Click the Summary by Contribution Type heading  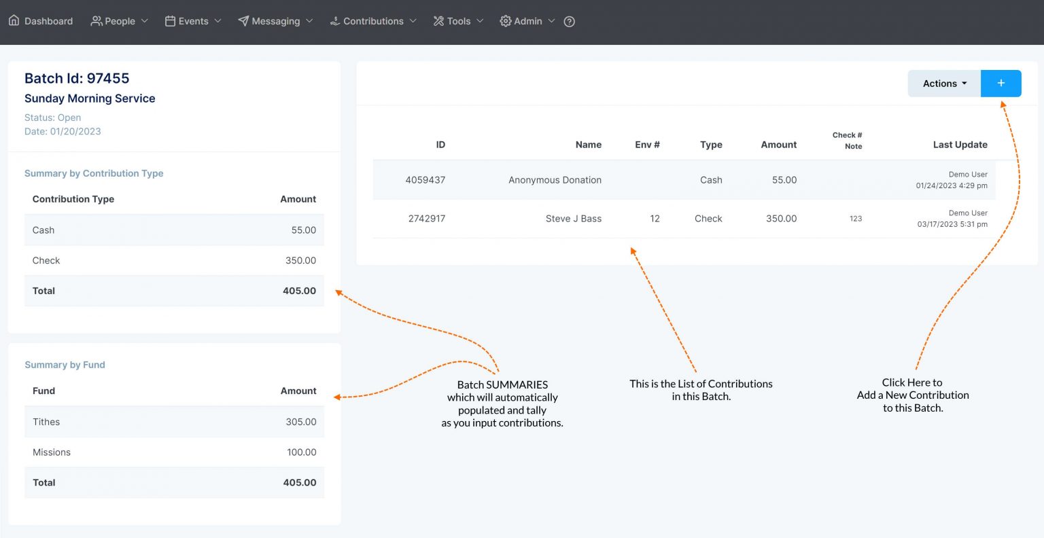tap(94, 173)
